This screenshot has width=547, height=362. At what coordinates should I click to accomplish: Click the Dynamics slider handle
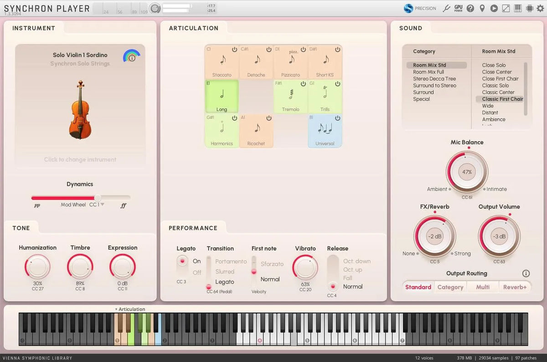click(x=98, y=198)
